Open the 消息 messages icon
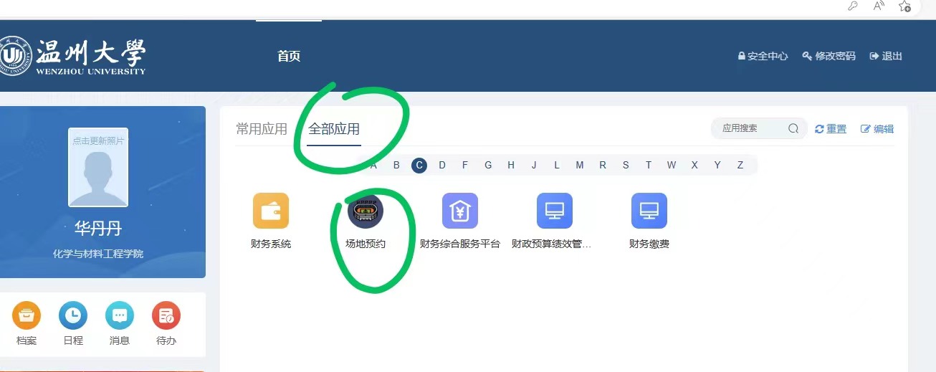 tap(120, 315)
